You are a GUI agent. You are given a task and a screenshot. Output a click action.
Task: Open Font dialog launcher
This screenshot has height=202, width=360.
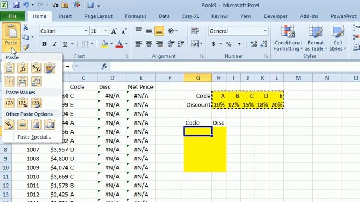[127, 56]
